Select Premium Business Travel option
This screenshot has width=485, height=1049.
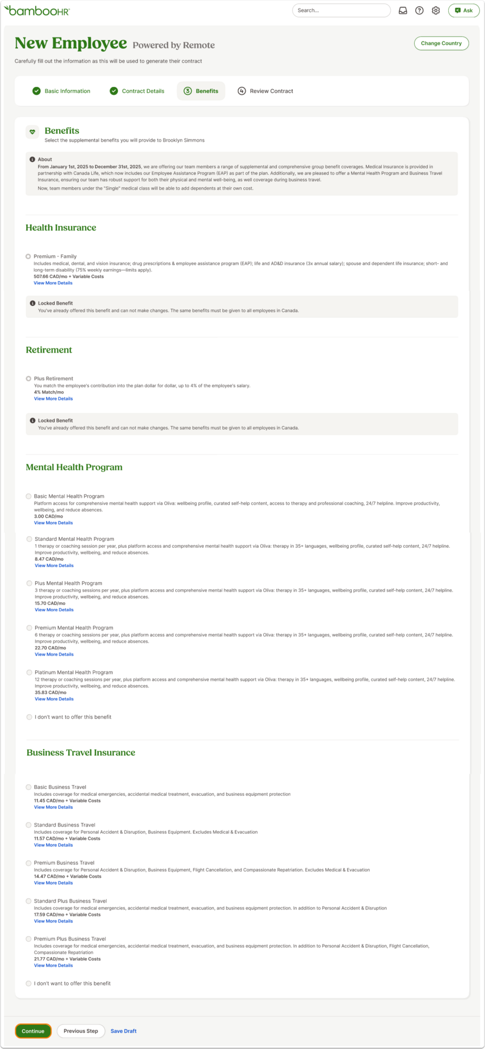[28, 863]
